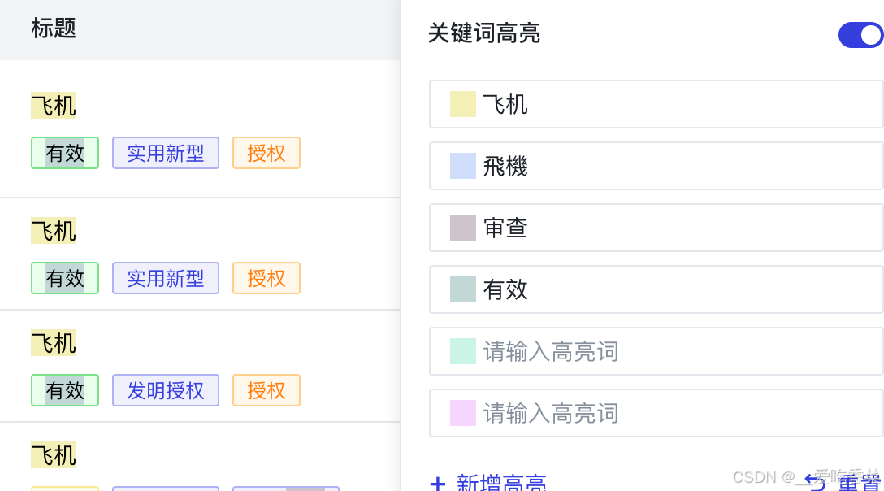Click the grey-green swatch beside 有效 keyword
Screen dimensions: 884x491
[463, 289]
